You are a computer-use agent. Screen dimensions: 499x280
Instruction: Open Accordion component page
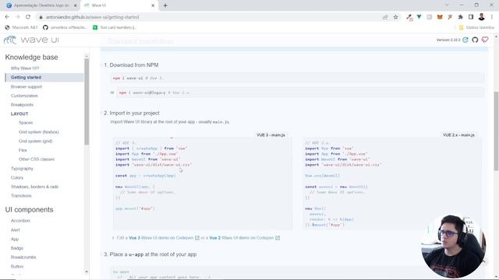coord(20,221)
